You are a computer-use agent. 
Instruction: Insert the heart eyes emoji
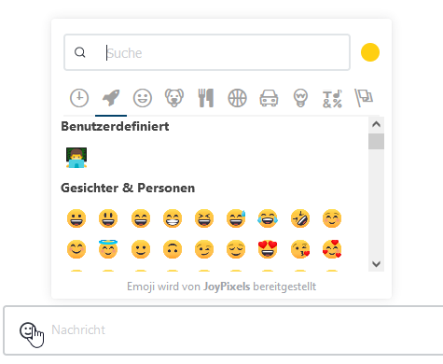(268, 249)
